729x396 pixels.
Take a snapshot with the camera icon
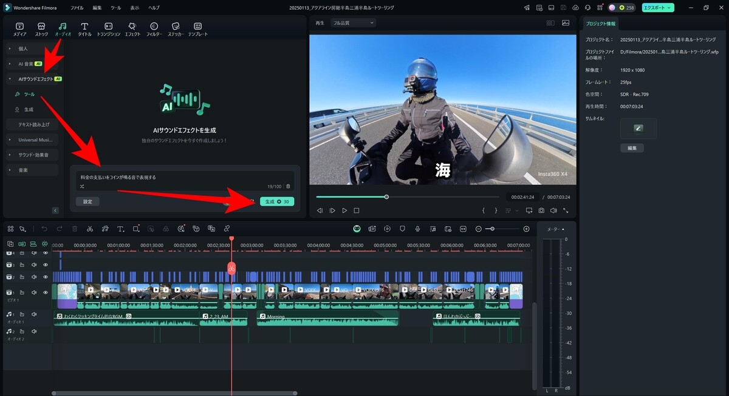click(541, 210)
